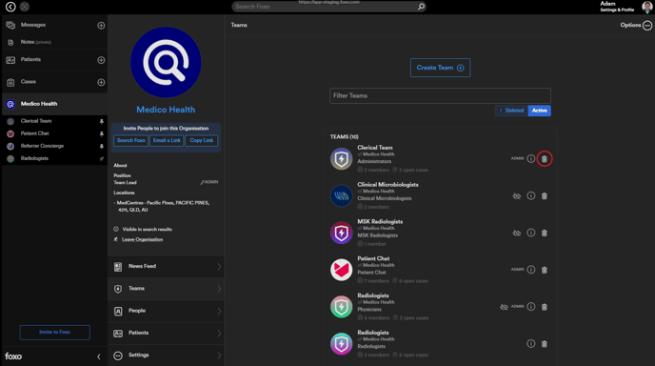Image resolution: width=655 pixels, height=366 pixels.
Task: Open info for MSK Radiologists
Action: [x=531, y=233]
